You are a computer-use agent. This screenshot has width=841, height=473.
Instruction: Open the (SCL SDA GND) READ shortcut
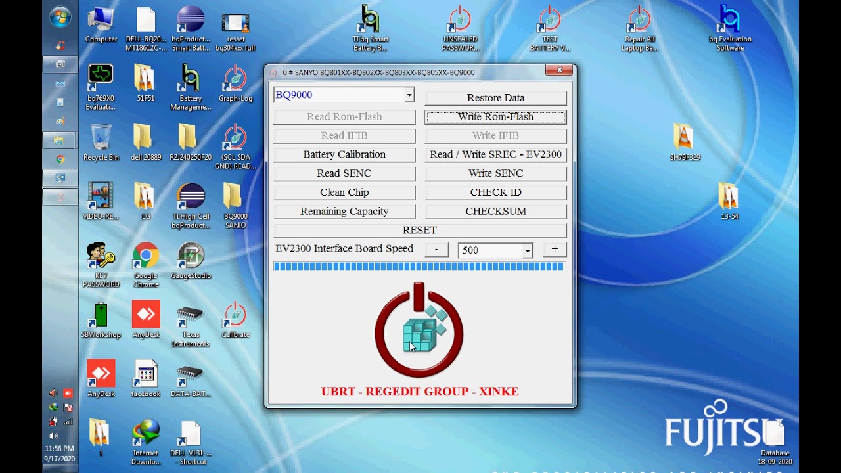click(x=235, y=146)
